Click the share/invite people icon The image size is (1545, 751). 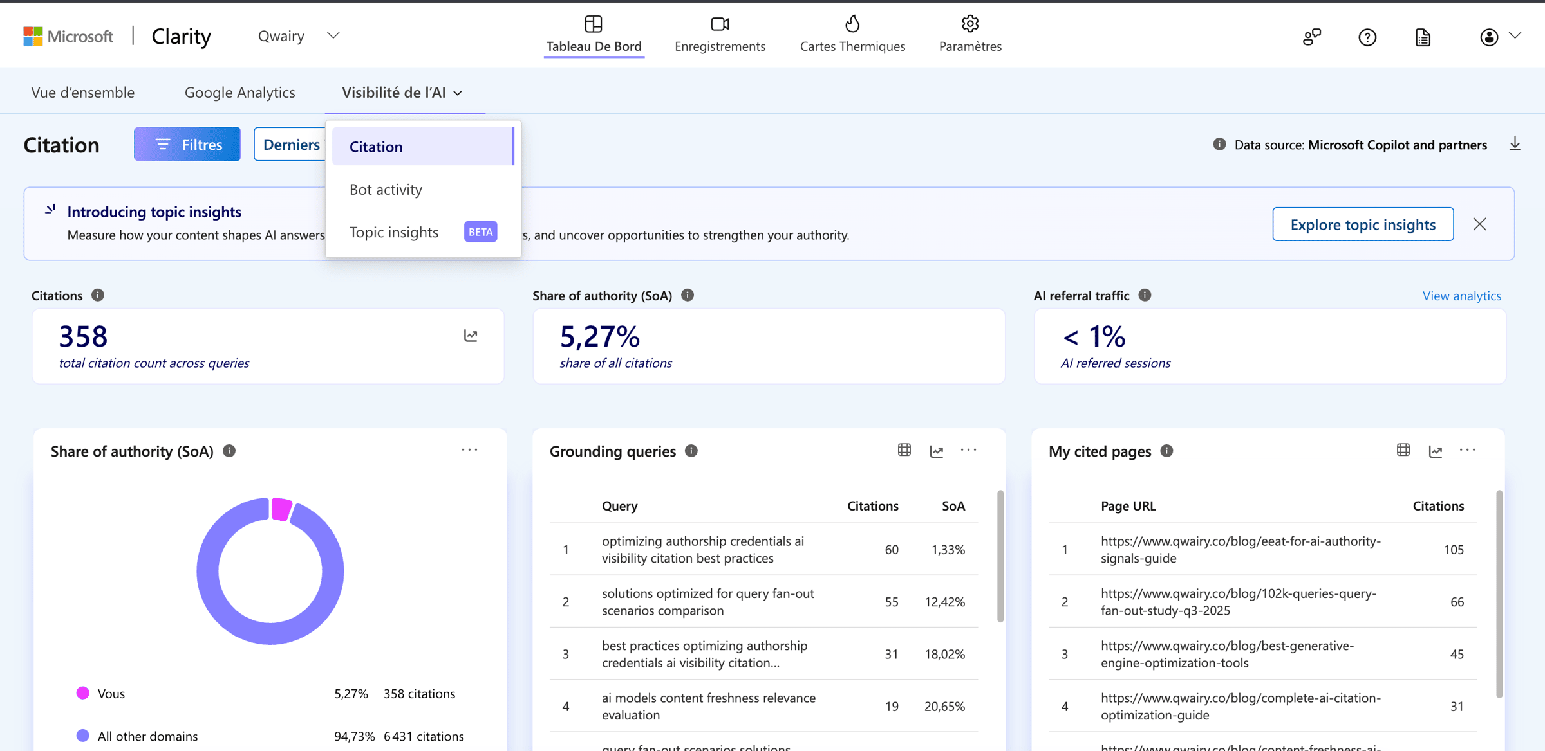click(x=1311, y=37)
